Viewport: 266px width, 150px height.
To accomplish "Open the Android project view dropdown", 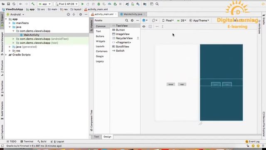I will (15, 15).
